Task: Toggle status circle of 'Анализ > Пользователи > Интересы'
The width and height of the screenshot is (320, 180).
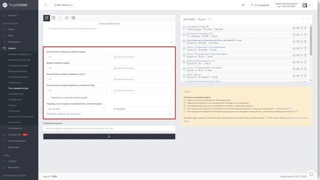Action: coord(184,69)
